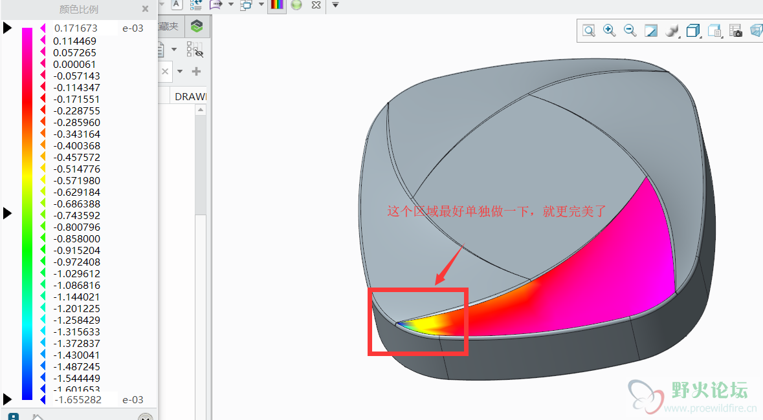Click the zoom out magnifier icon

point(630,30)
